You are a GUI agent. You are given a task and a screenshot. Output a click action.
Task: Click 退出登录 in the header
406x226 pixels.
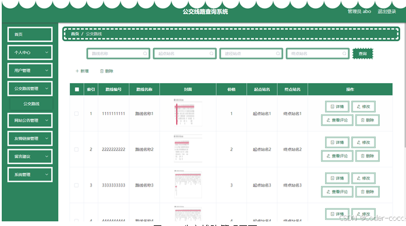click(x=387, y=12)
